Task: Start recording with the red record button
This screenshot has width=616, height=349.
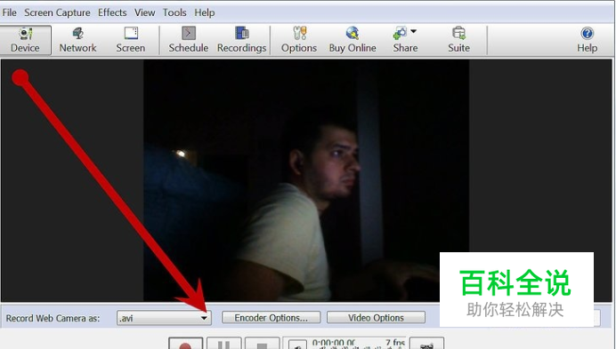Action: [186, 344]
